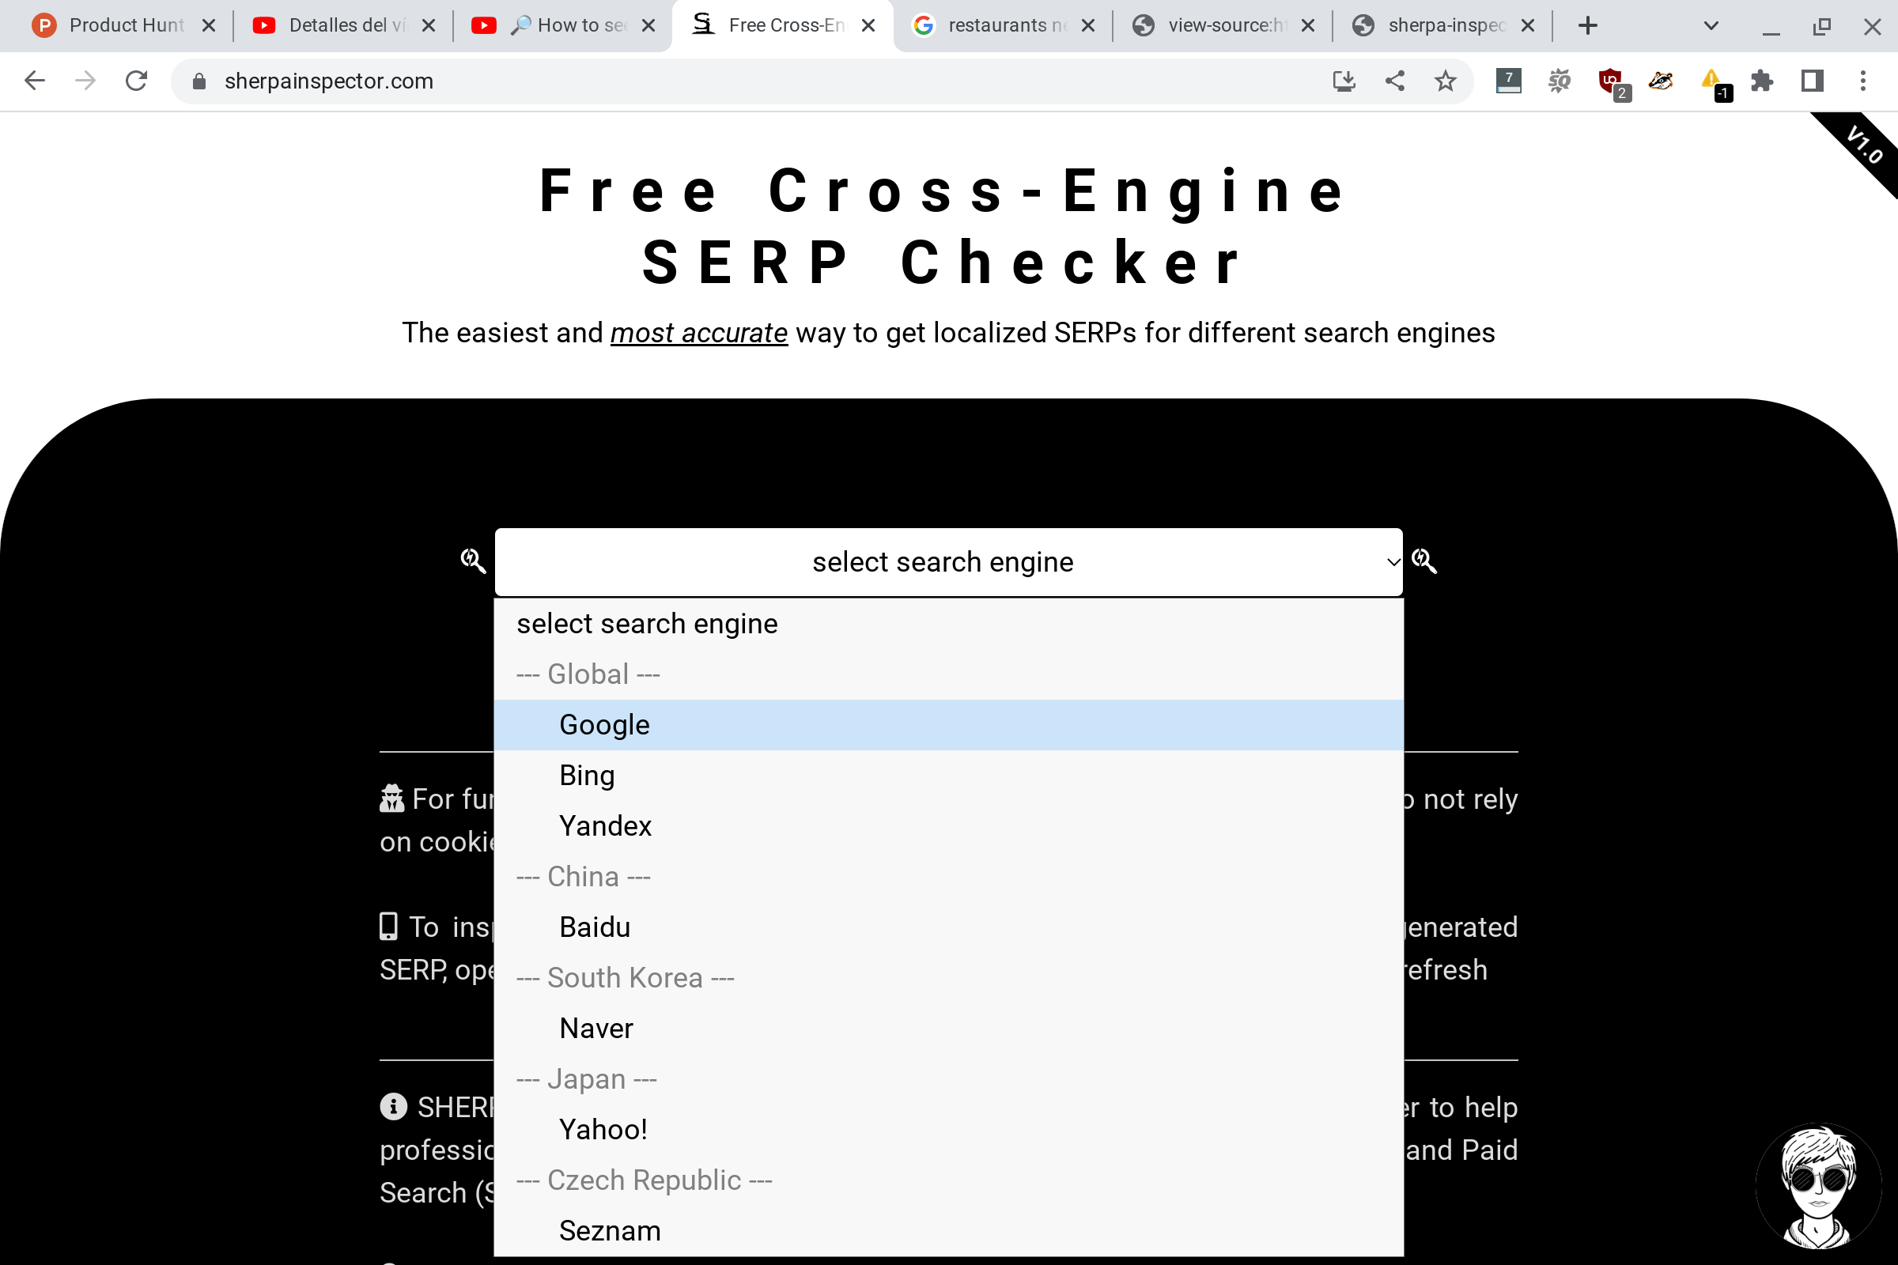Close the restaurants Google search tab
Screen dimensions: 1898x1265
pyautogui.click(x=1088, y=26)
